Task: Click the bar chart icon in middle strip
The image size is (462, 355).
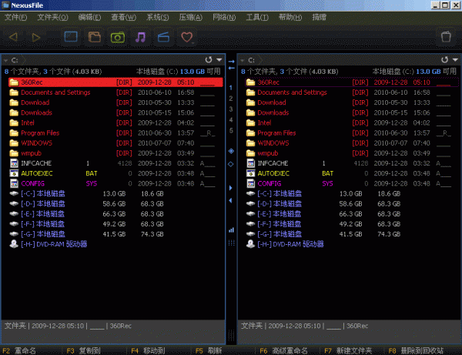Action: pyautogui.click(x=231, y=230)
